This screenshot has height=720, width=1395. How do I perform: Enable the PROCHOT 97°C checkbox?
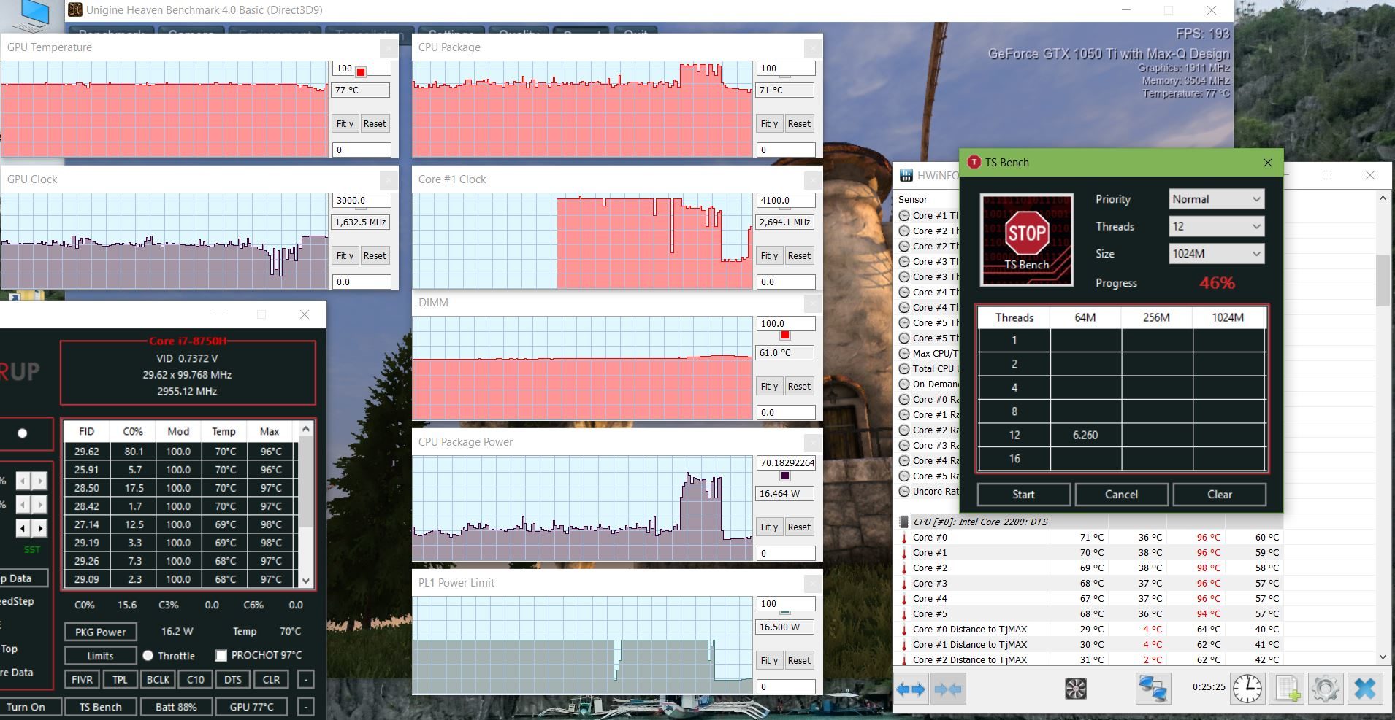coord(221,655)
